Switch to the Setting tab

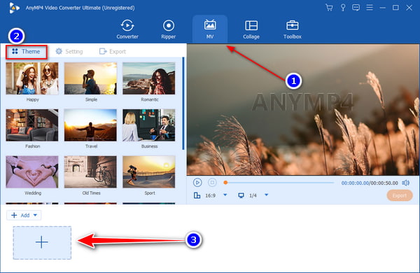click(x=69, y=51)
